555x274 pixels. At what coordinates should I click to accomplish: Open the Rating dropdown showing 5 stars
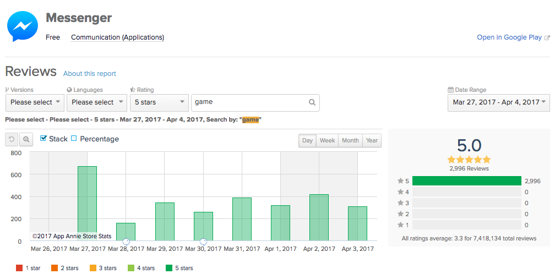point(159,102)
